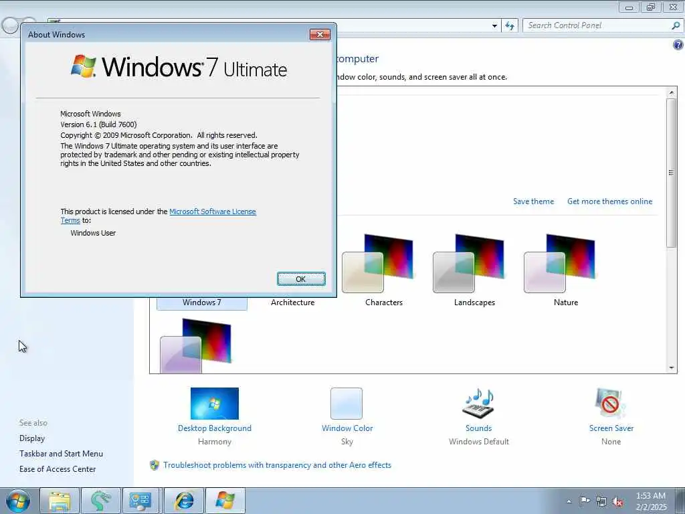Select the purple theme in second row
Screen dimensions: 685x514
(x=195, y=345)
